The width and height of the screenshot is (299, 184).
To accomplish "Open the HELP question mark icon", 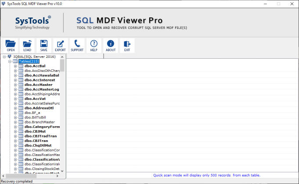I will tap(94, 46).
